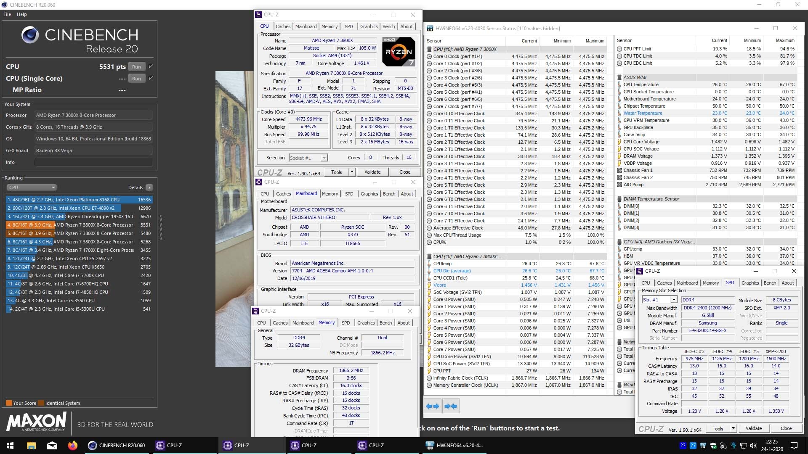Open the Mail envelope taskbar icon
808x454 pixels.
tap(52, 445)
